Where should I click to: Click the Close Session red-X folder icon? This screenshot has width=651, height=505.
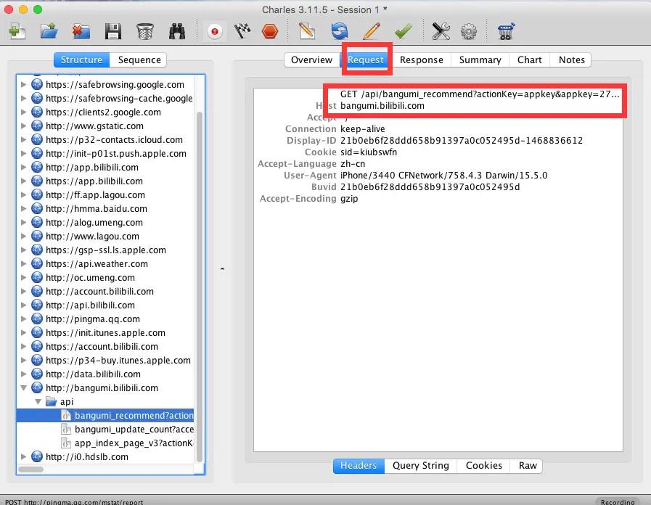[81, 31]
